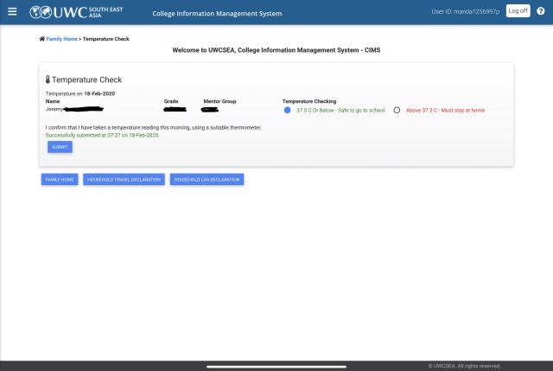
Task: Go to Family Home breadcrumb link
Action: pos(61,39)
